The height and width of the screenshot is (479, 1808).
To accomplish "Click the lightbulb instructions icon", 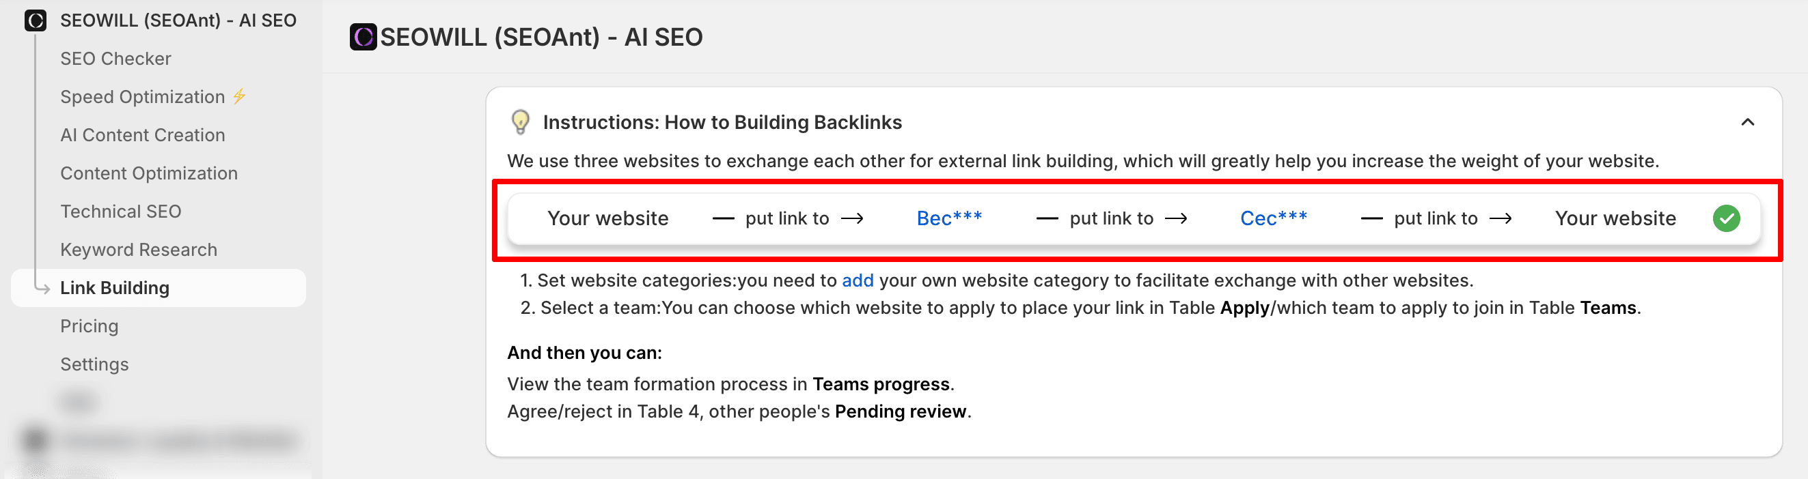I will tap(520, 122).
